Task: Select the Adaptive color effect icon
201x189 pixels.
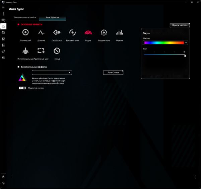Action: (41, 51)
